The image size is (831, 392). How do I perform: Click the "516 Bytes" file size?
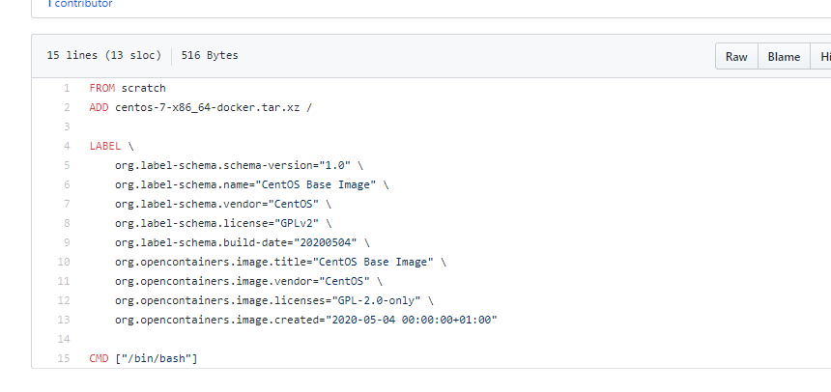pos(210,55)
